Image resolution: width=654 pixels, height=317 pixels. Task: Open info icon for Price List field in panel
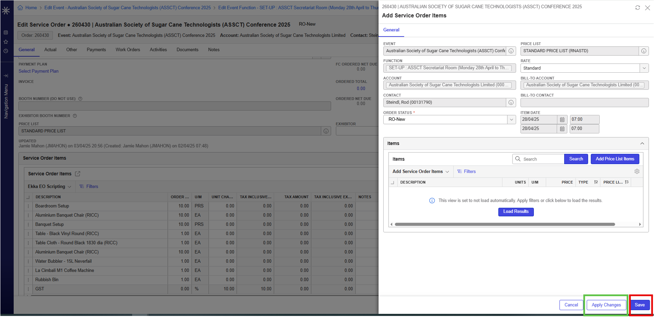(644, 51)
